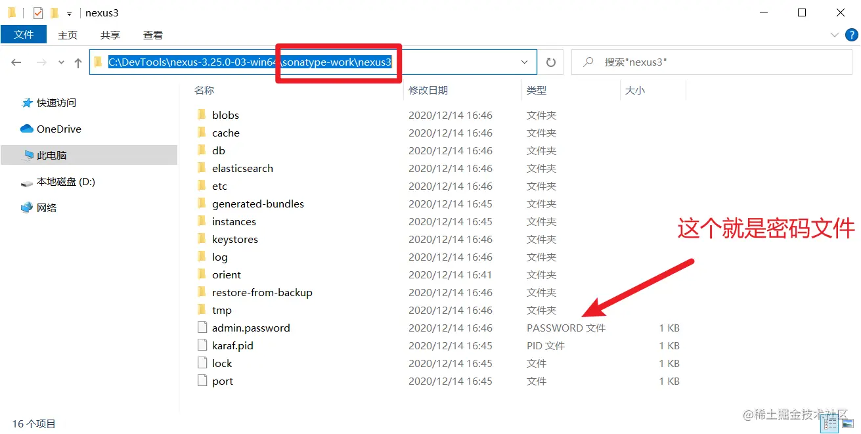This screenshot has height=434, width=861.
Task: Select the admin.password file name
Action: 251,328
